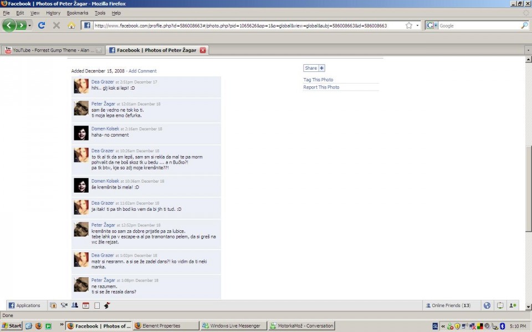
Task: Open the back/forward history dropdown arrow
Action: click(29, 25)
